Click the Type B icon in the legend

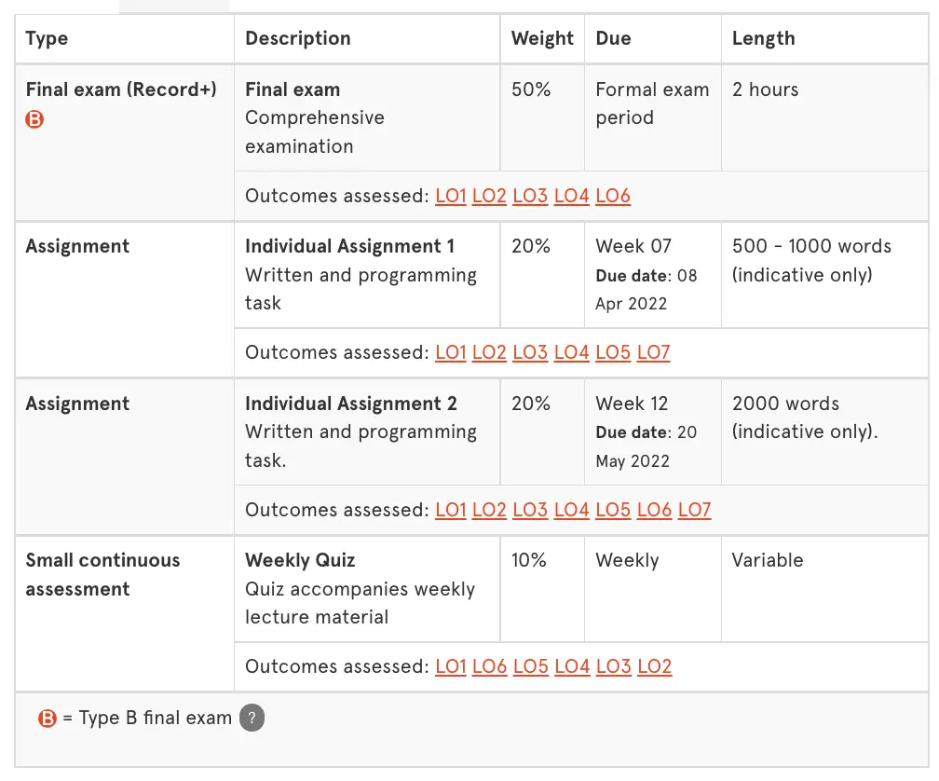tap(48, 719)
